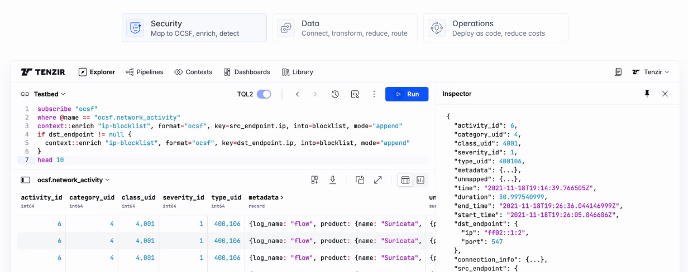Switch results to table view
The width and height of the screenshot is (688, 272).
click(405, 180)
